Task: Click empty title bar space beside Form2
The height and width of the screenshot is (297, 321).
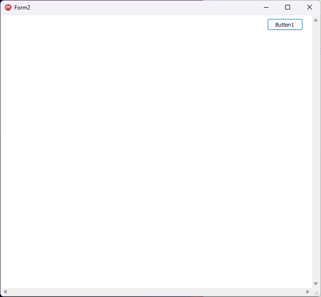Action: (x=143, y=8)
